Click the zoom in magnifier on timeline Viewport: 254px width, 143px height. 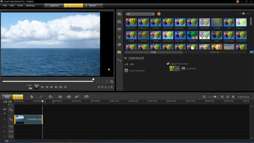(x=222, y=97)
